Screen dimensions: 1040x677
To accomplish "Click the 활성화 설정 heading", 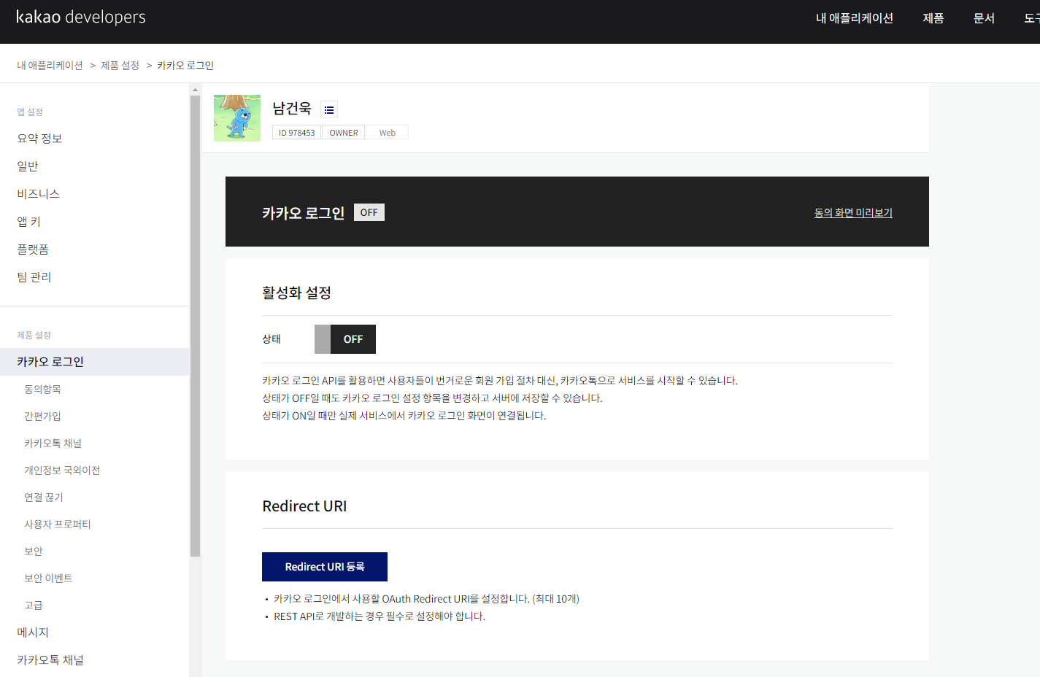I will pos(297,293).
